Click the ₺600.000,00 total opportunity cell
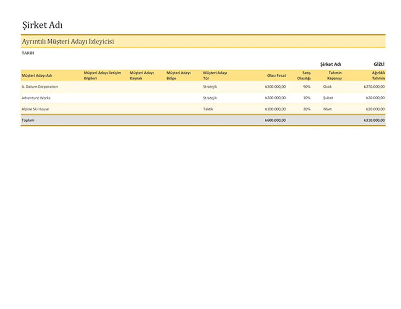 tap(275, 120)
